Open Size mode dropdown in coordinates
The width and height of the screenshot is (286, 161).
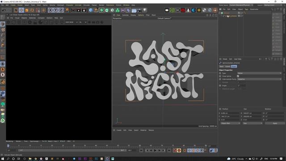[252, 123]
